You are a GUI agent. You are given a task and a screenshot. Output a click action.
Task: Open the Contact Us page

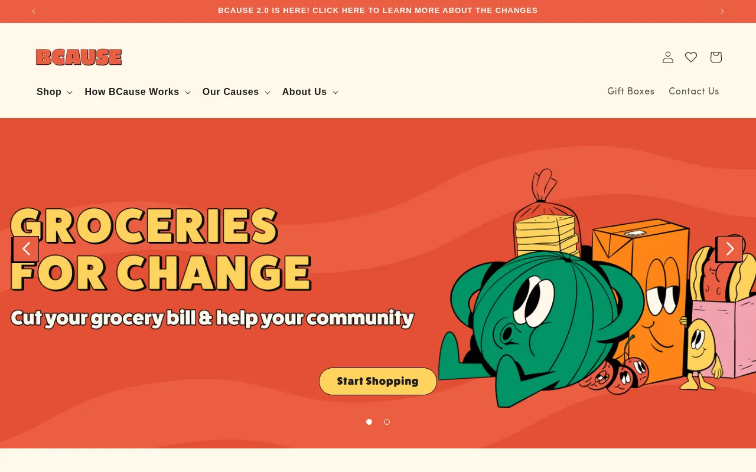pos(694,91)
